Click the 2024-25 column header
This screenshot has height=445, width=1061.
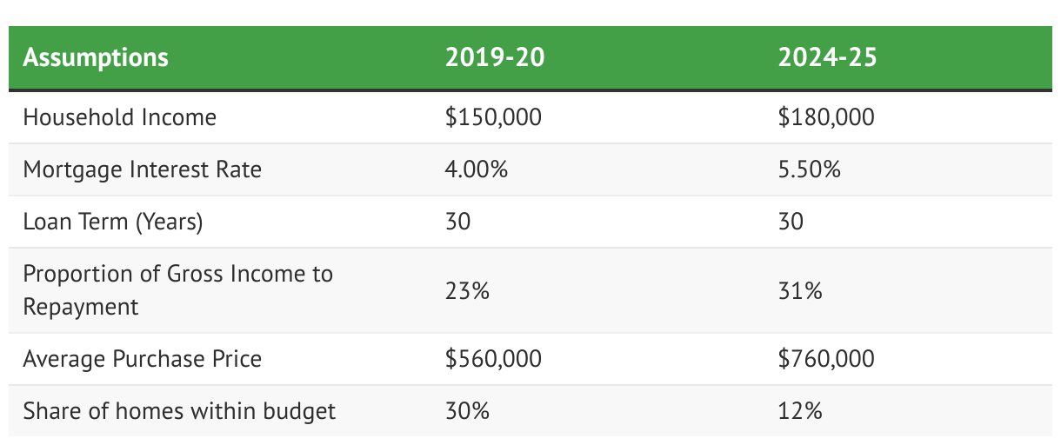pyautogui.click(x=828, y=58)
